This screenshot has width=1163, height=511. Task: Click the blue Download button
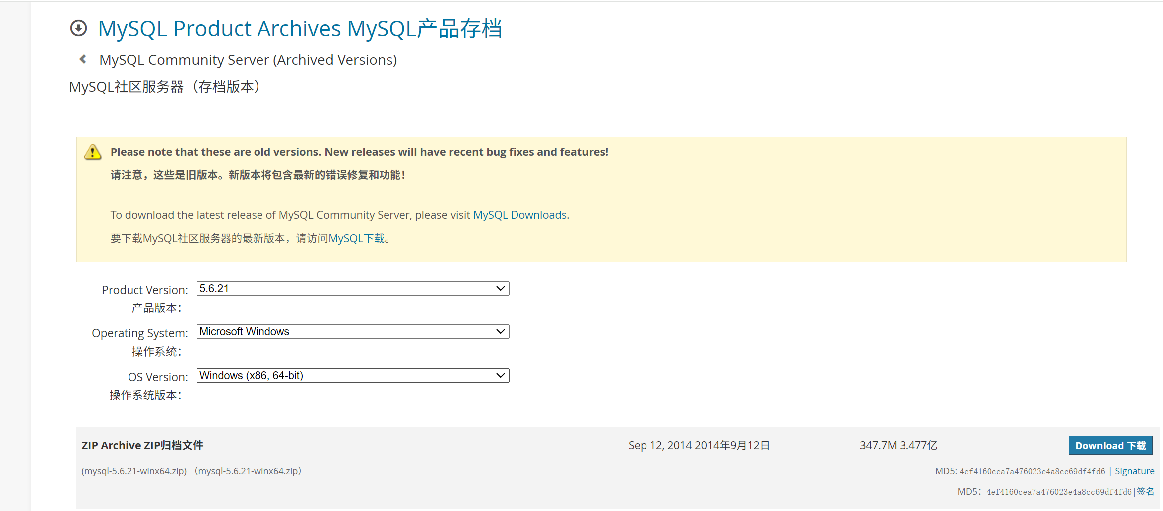[1111, 446]
